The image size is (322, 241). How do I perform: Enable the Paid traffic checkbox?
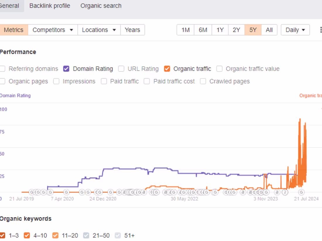point(104,82)
